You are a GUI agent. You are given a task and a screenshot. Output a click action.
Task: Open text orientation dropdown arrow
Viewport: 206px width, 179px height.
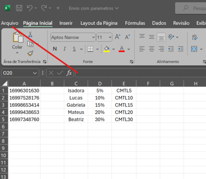pos(177,37)
